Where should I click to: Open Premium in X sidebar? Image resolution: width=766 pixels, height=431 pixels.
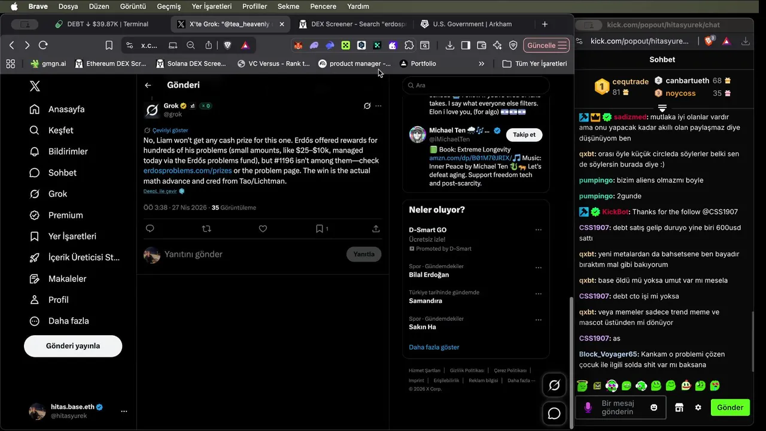(56, 215)
